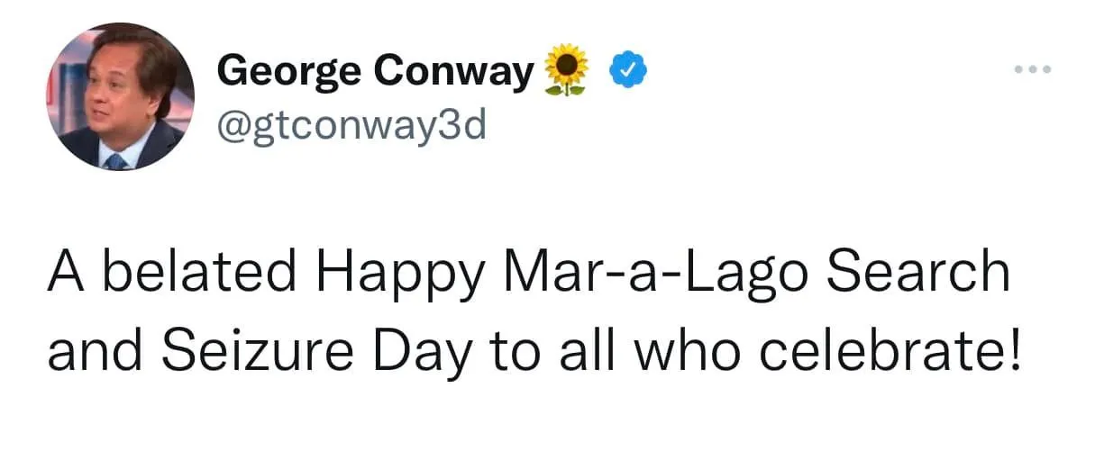Open the three-dot more options menu
This screenshot has width=1095, height=460.
click(x=1033, y=69)
